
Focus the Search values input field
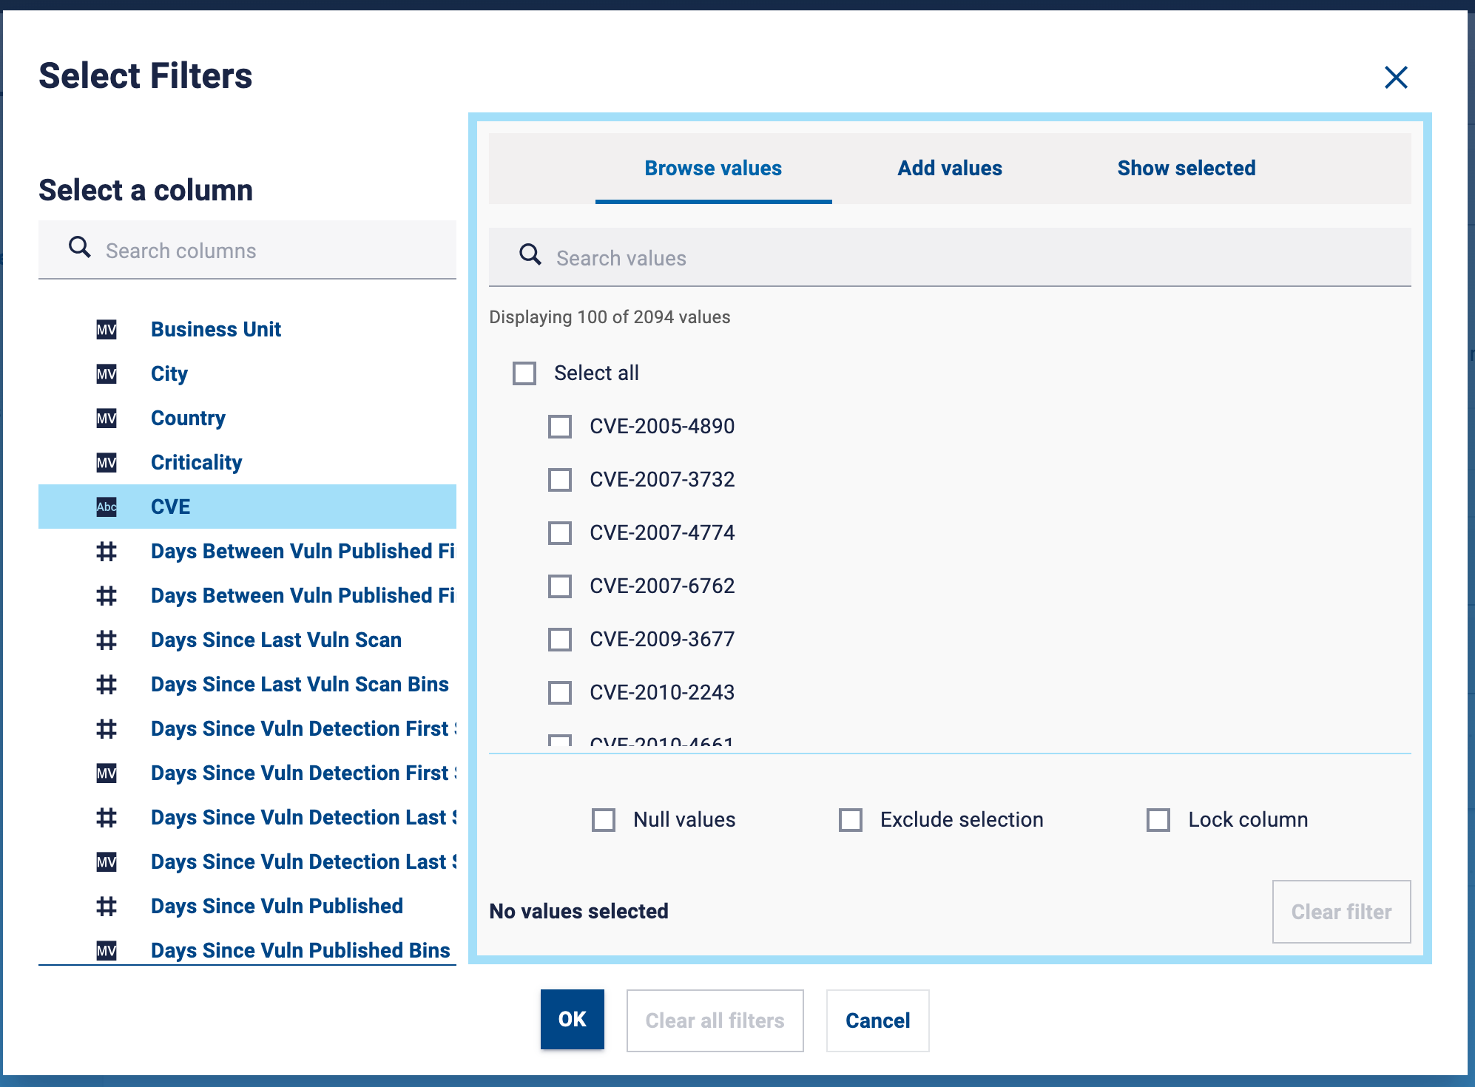pos(950,257)
